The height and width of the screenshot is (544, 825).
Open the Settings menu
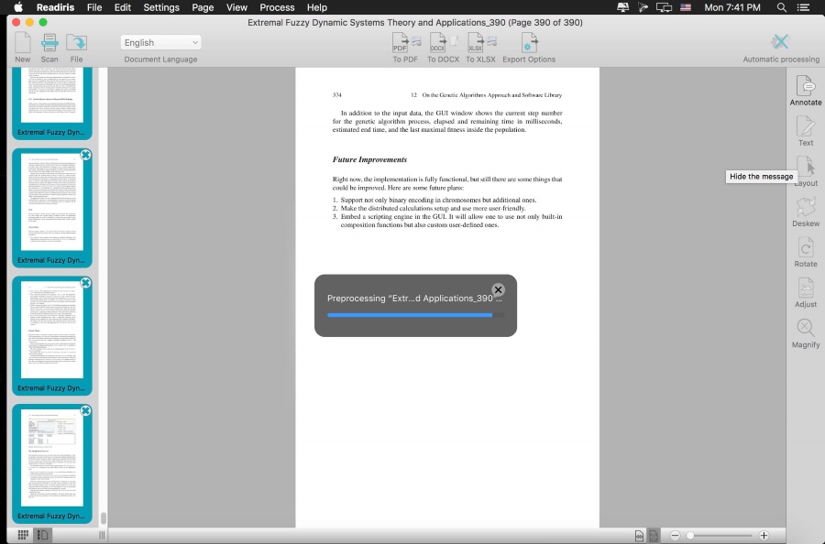[161, 7]
